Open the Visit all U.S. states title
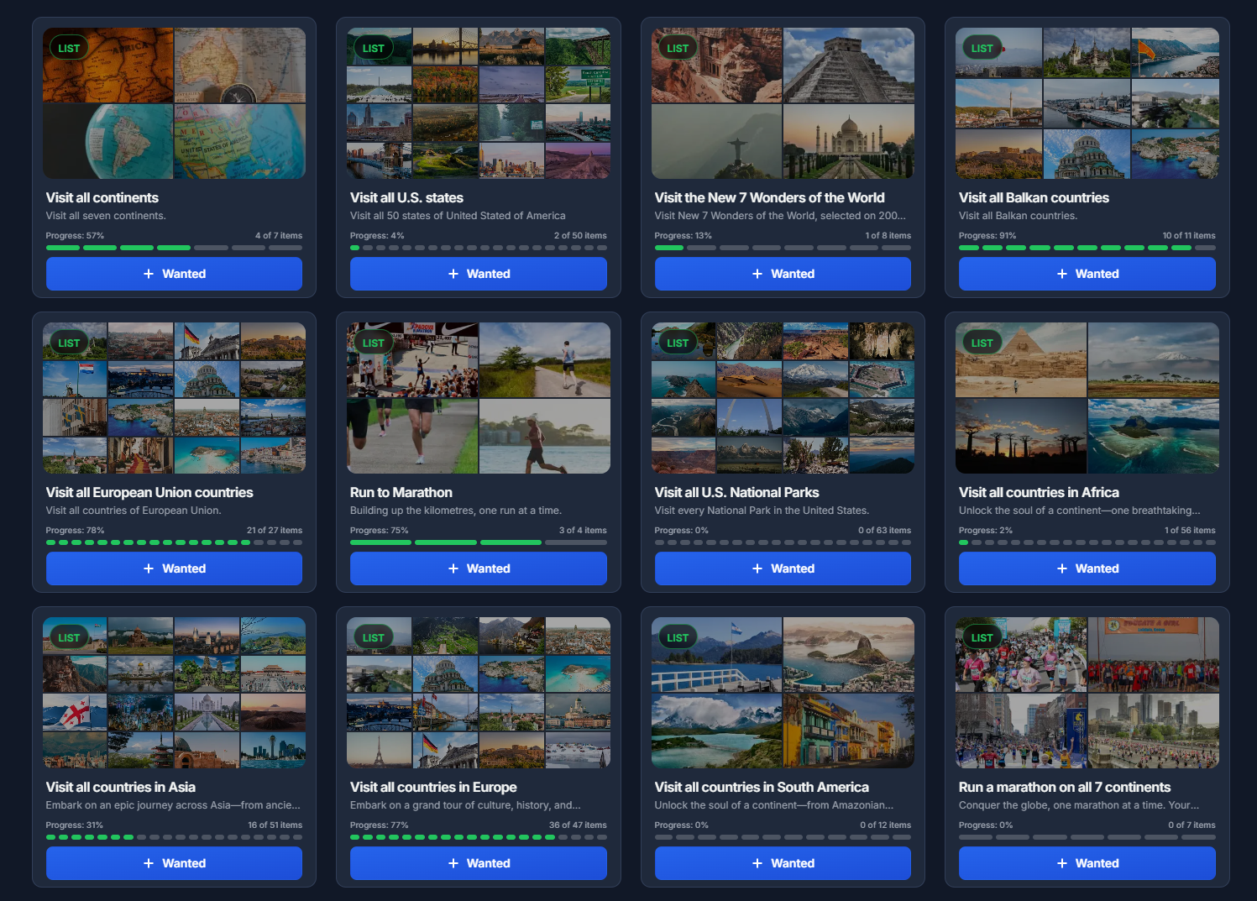The image size is (1257, 901). pyautogui.click(x=406, y=198)
